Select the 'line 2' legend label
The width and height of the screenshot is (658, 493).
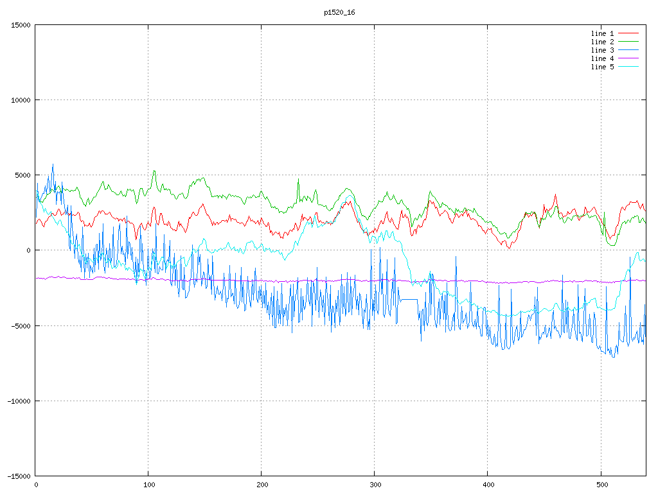tap(602, 42)
